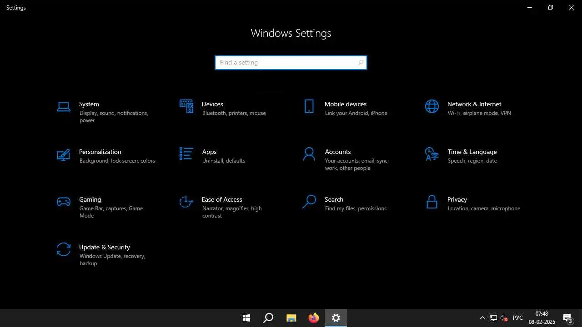Click the Privacy title
This screenshot has width=582, height=327.
(x=457, y=199)
